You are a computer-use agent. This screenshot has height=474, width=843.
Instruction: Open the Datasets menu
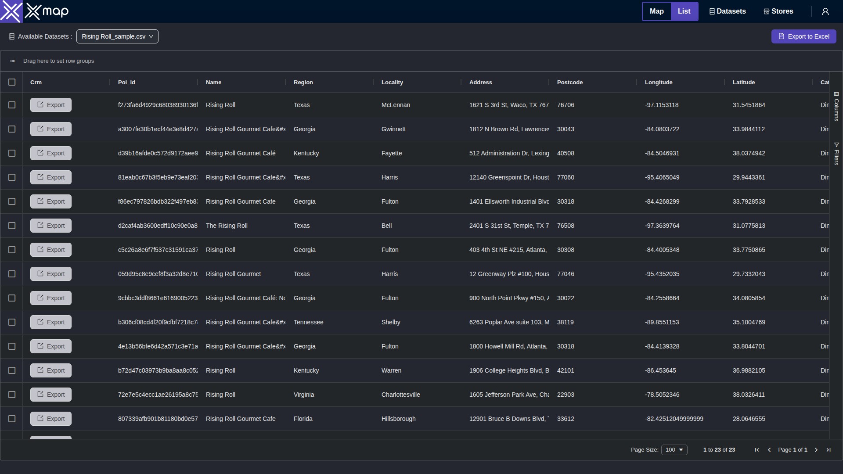728,11
